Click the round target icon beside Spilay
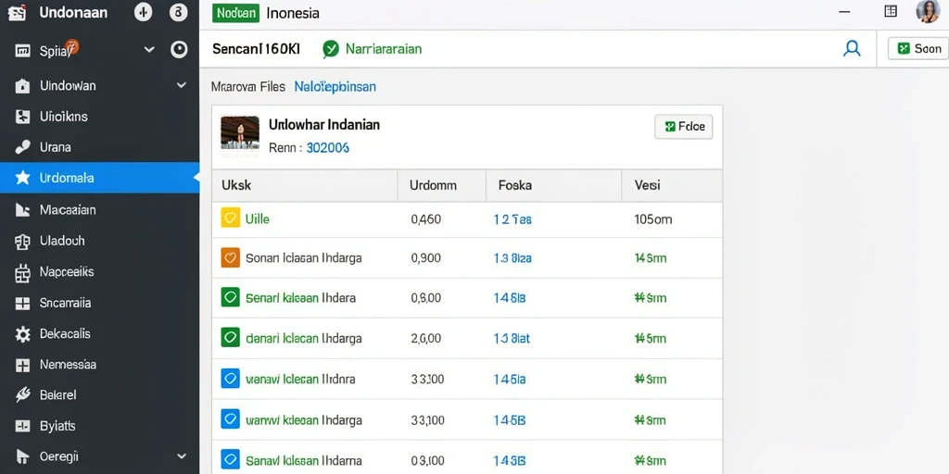949x474 pixels. [179, 50]
